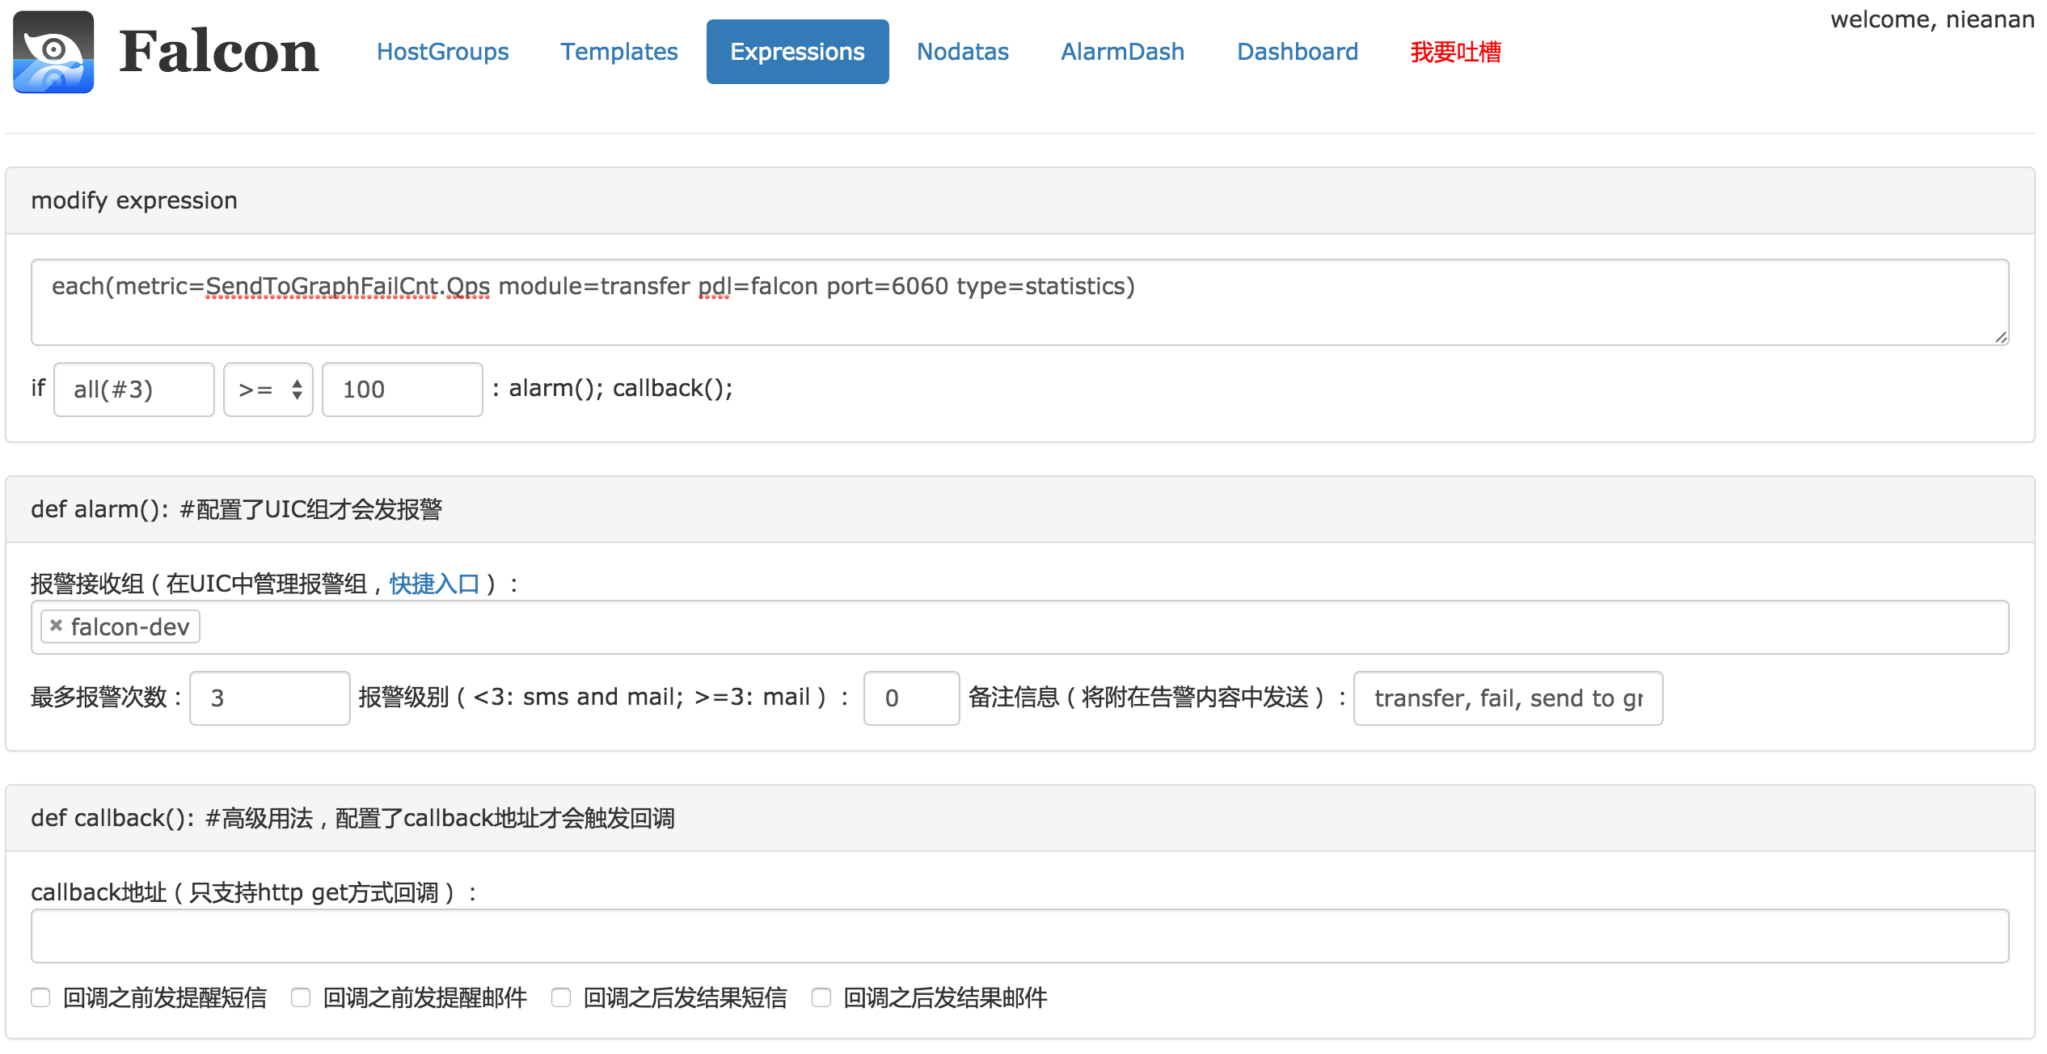Open the AlarmDash page

tap(1122, 52)
